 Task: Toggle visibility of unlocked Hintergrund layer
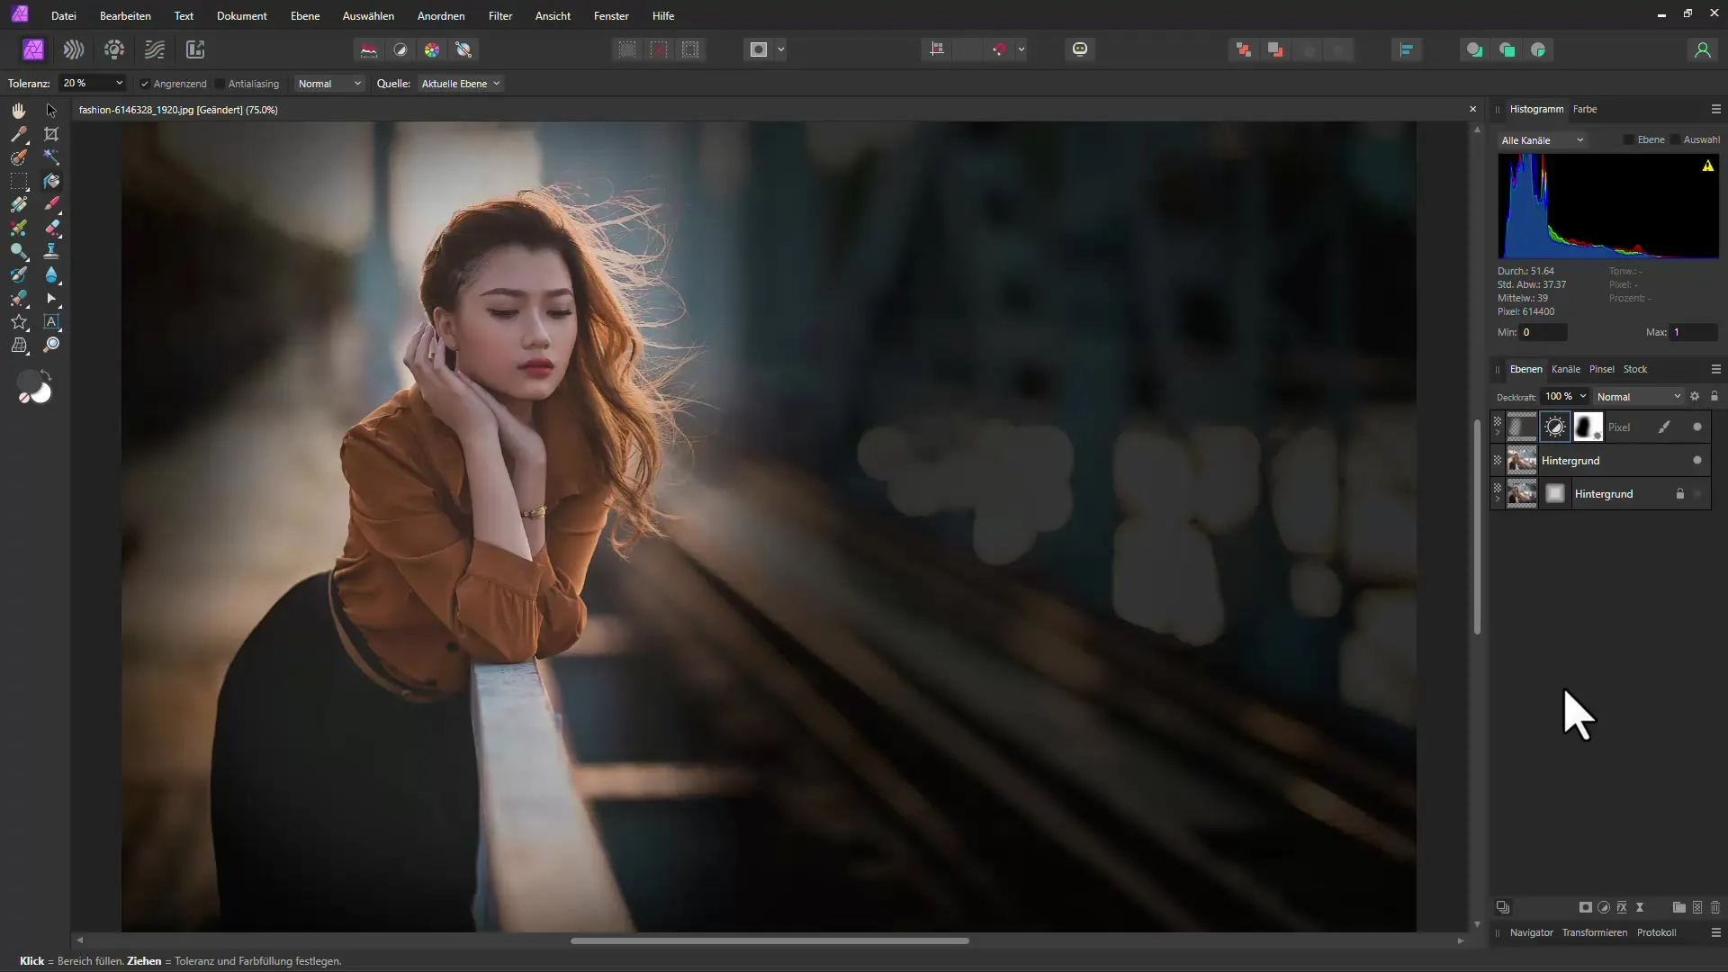(x=1697, y=461)
